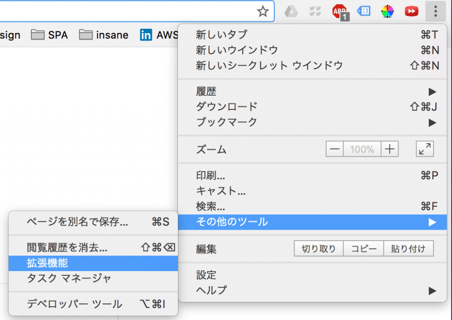452x320 pixels.
Task: Expand the ブックマーク submenu
Action: pyautogui.click(x=312, y=122)
